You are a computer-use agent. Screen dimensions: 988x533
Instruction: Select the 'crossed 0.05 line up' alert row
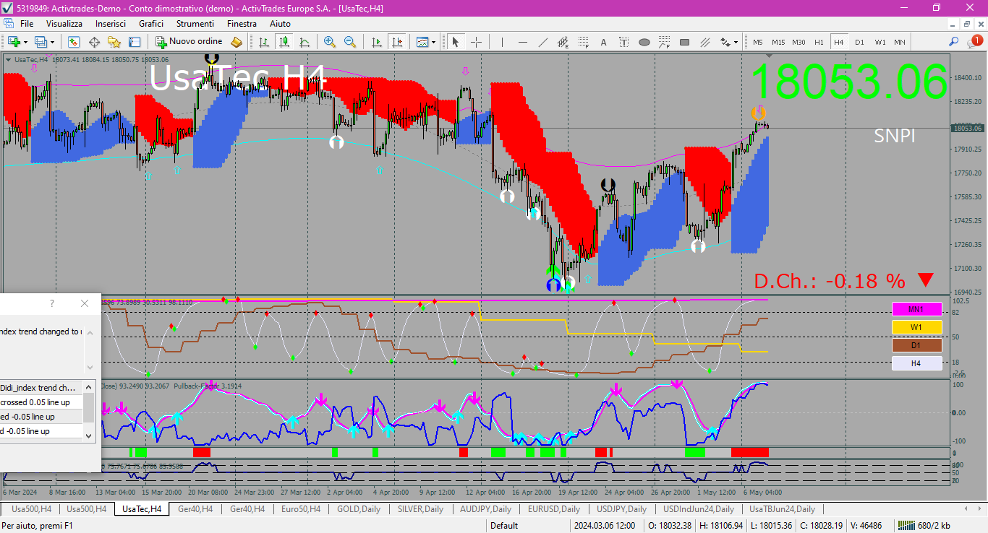(41, 402)
